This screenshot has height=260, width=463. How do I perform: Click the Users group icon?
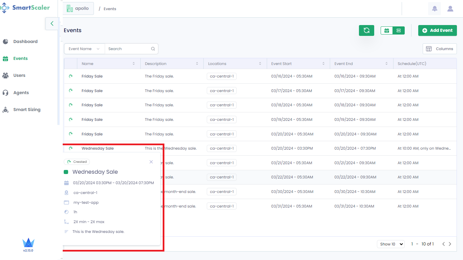click(x=5, y=75)
